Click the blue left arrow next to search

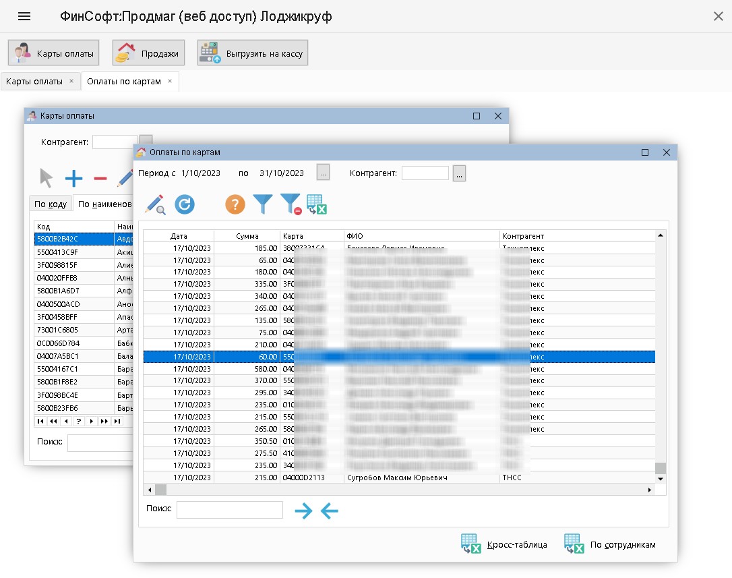tap(330, 511)
